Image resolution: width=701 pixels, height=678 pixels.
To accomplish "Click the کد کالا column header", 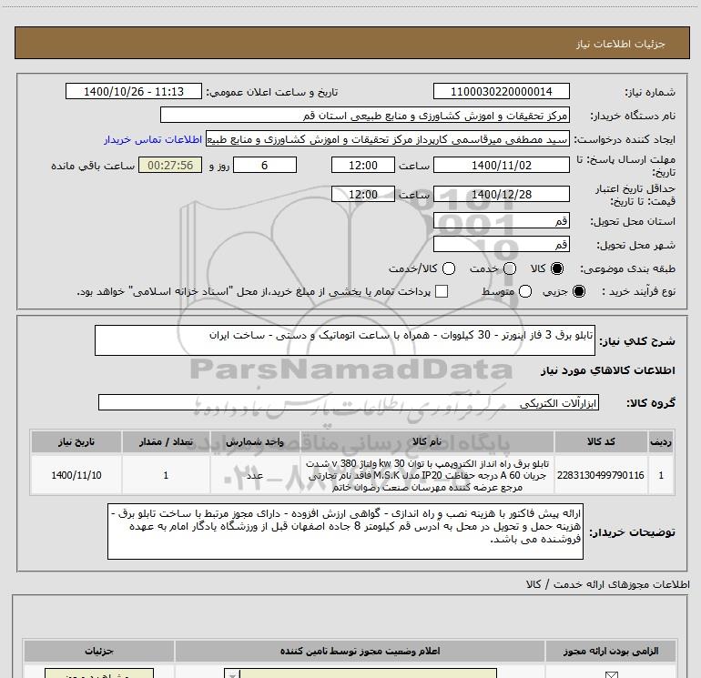I will (601, 441).
